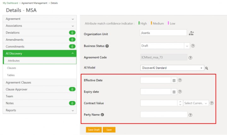Open the Deviations menu item

coord(39,33)
